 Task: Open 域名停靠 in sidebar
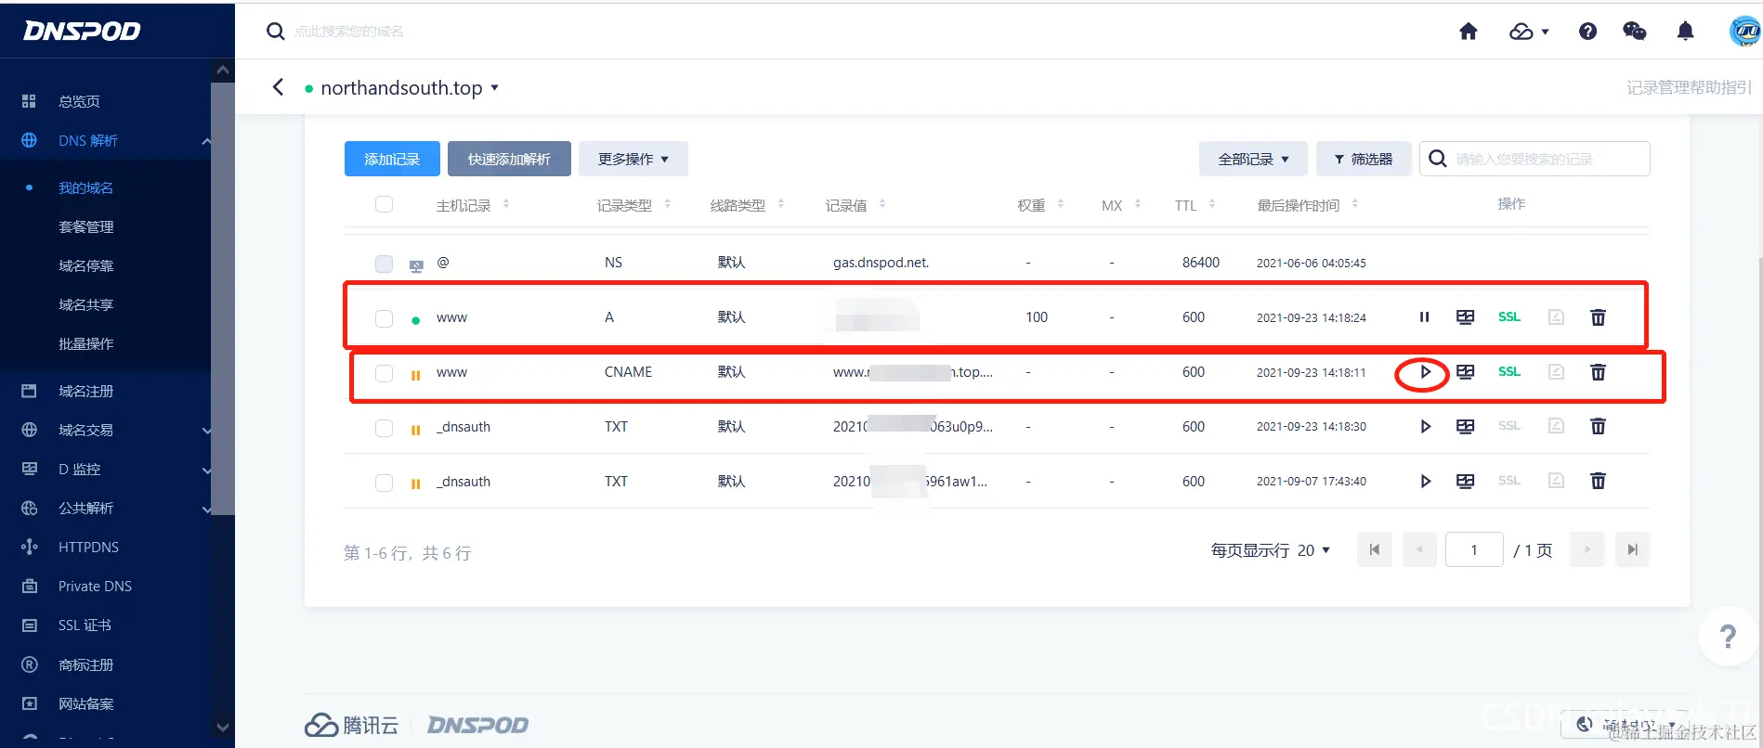[85, 265]
